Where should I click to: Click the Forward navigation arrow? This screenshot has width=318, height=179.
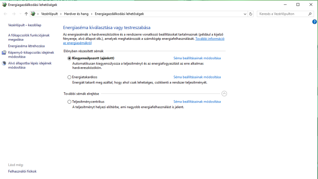(x=14, y=14)
